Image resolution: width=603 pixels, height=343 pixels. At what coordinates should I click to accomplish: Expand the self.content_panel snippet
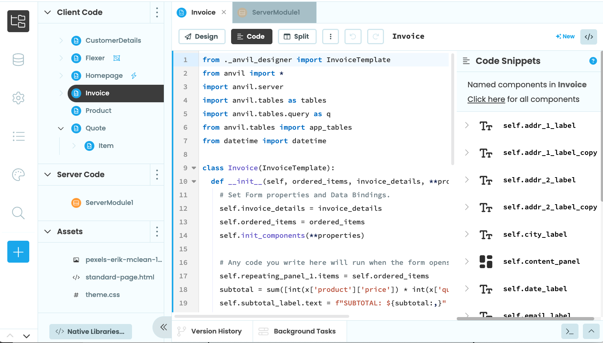click(x=467, y=262)
